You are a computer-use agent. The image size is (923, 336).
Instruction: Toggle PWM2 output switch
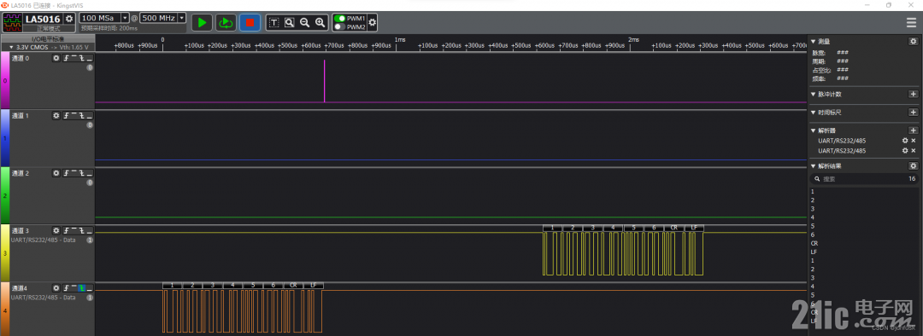coord(339,27)
